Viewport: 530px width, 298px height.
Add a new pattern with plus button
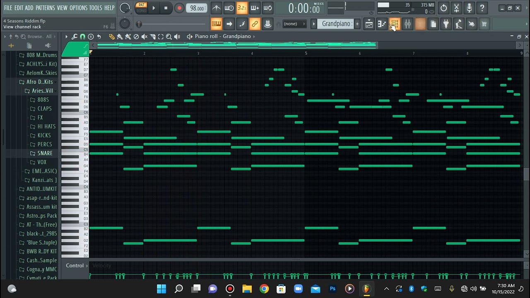(x=357, y=24)
